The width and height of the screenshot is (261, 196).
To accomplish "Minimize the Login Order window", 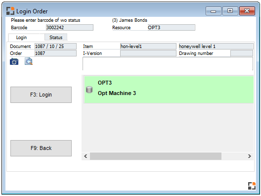I will (214, 11).
